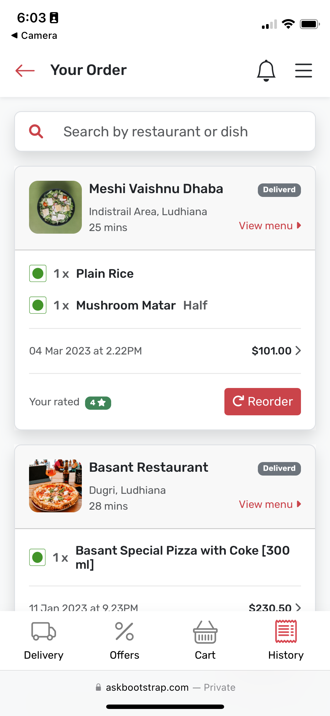Open notifications via the bell icon
The height and width of the screenshot is (716, 330).
tap(266, 71)
